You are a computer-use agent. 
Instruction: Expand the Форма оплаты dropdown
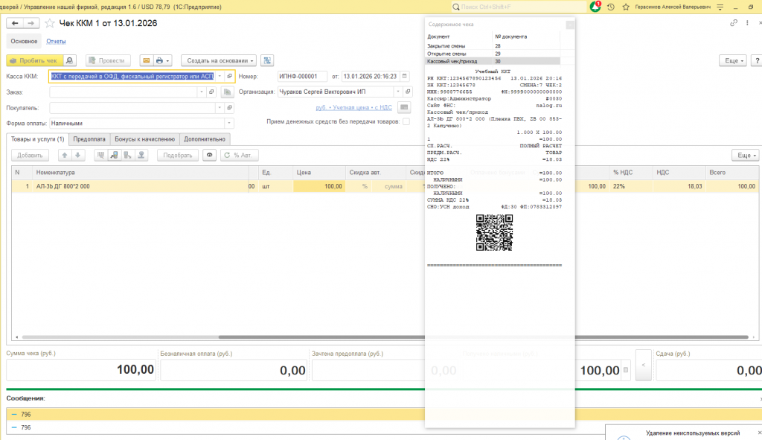click(x=229, y=124)
